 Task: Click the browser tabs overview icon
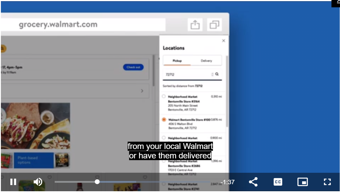point(214,25)
